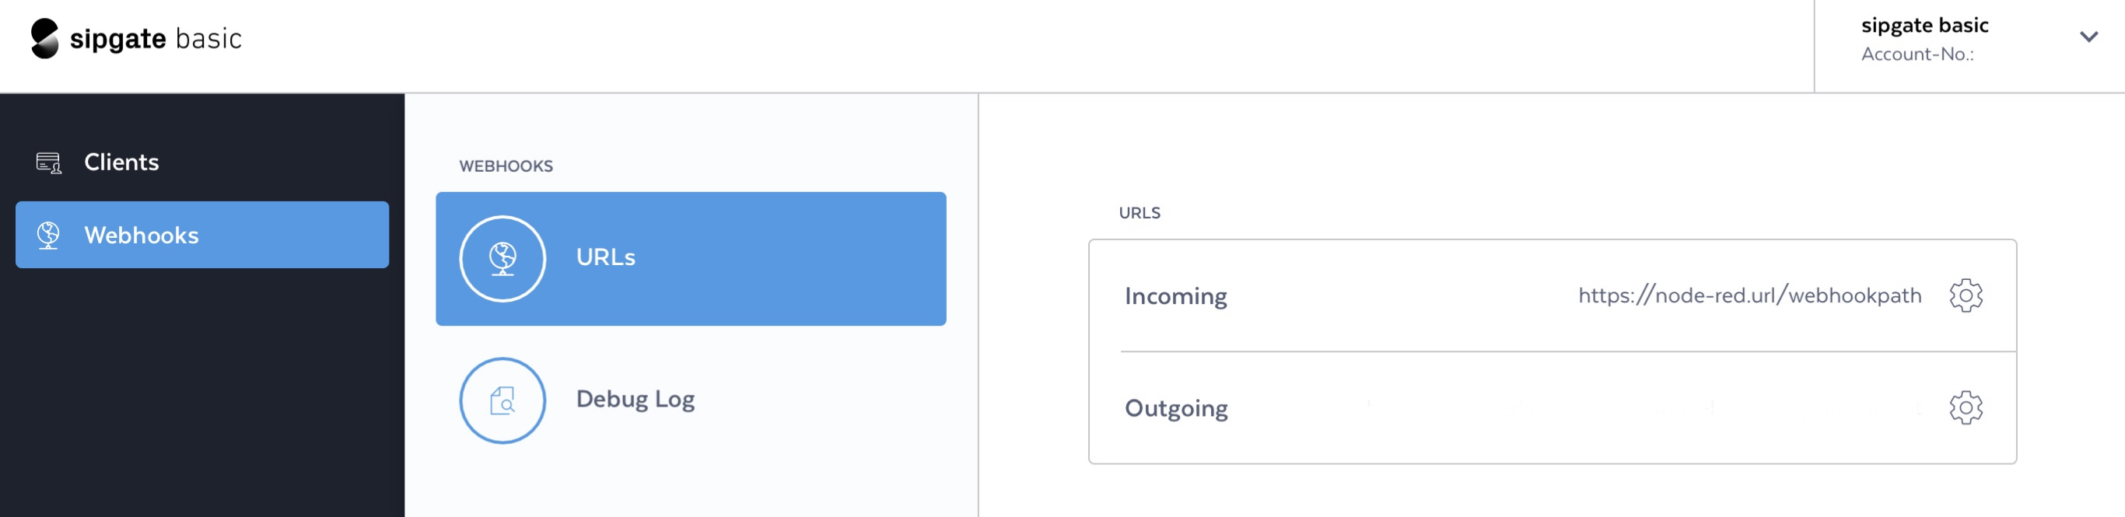
Task: Click the URLS panel heading
Action: click(x=1140, y=213)
